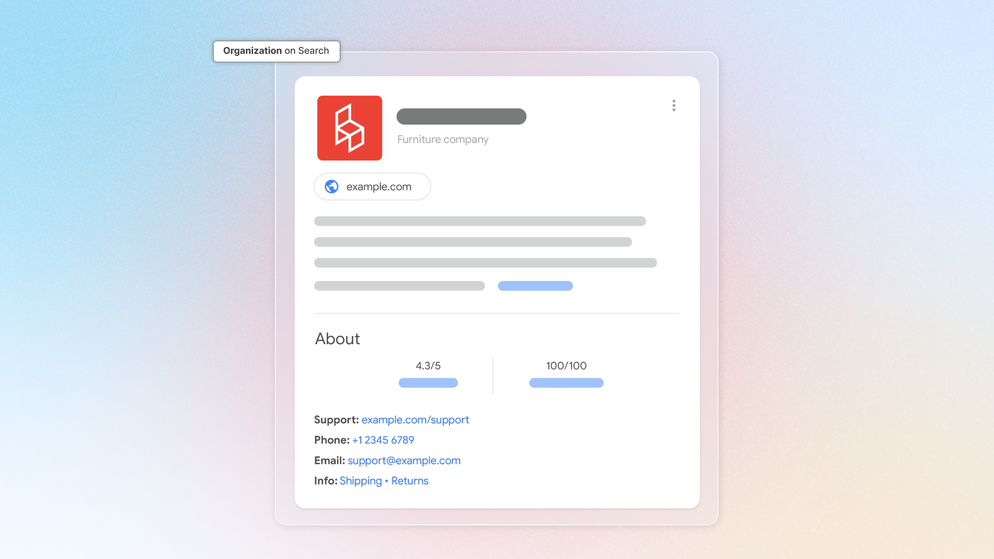Screen dimensions: 994x559
Task: Click the support@example.com email link
Action: (404, 461)
